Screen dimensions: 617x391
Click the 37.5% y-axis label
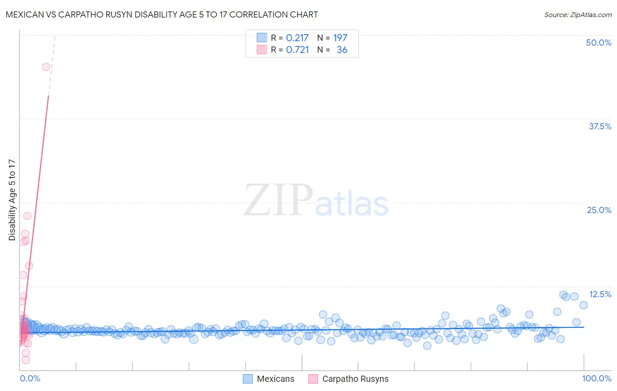(x=600, y=126)
